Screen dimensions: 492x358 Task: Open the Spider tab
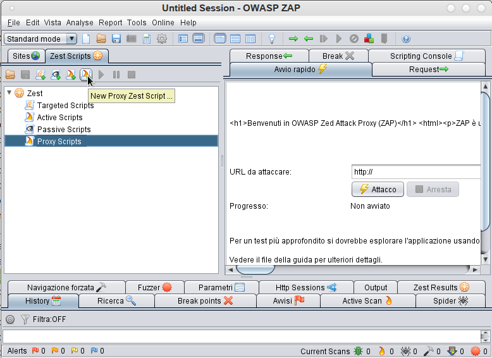tap(450, 301)
